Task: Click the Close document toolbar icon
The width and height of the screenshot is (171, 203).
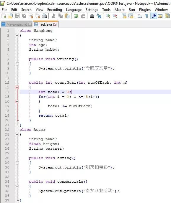Action: pos(31,16)
